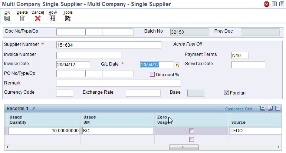This screenshot has width=286, height=153.
Task: Click the G/L Date calendar picker icon
Action: (x=177, y=65)
